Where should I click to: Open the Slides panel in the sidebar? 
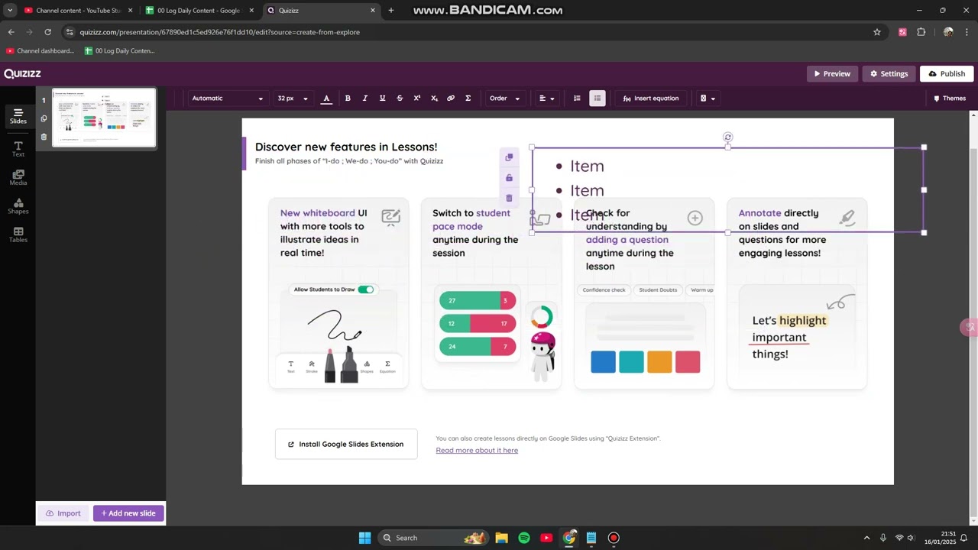coord(18,116)
